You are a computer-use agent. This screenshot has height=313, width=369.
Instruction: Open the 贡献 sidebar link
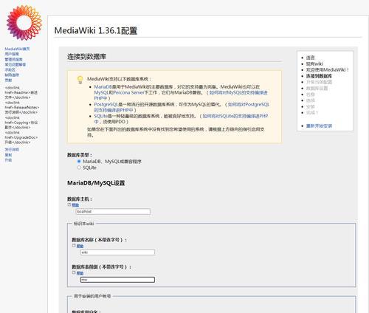[x=8, y=80]
